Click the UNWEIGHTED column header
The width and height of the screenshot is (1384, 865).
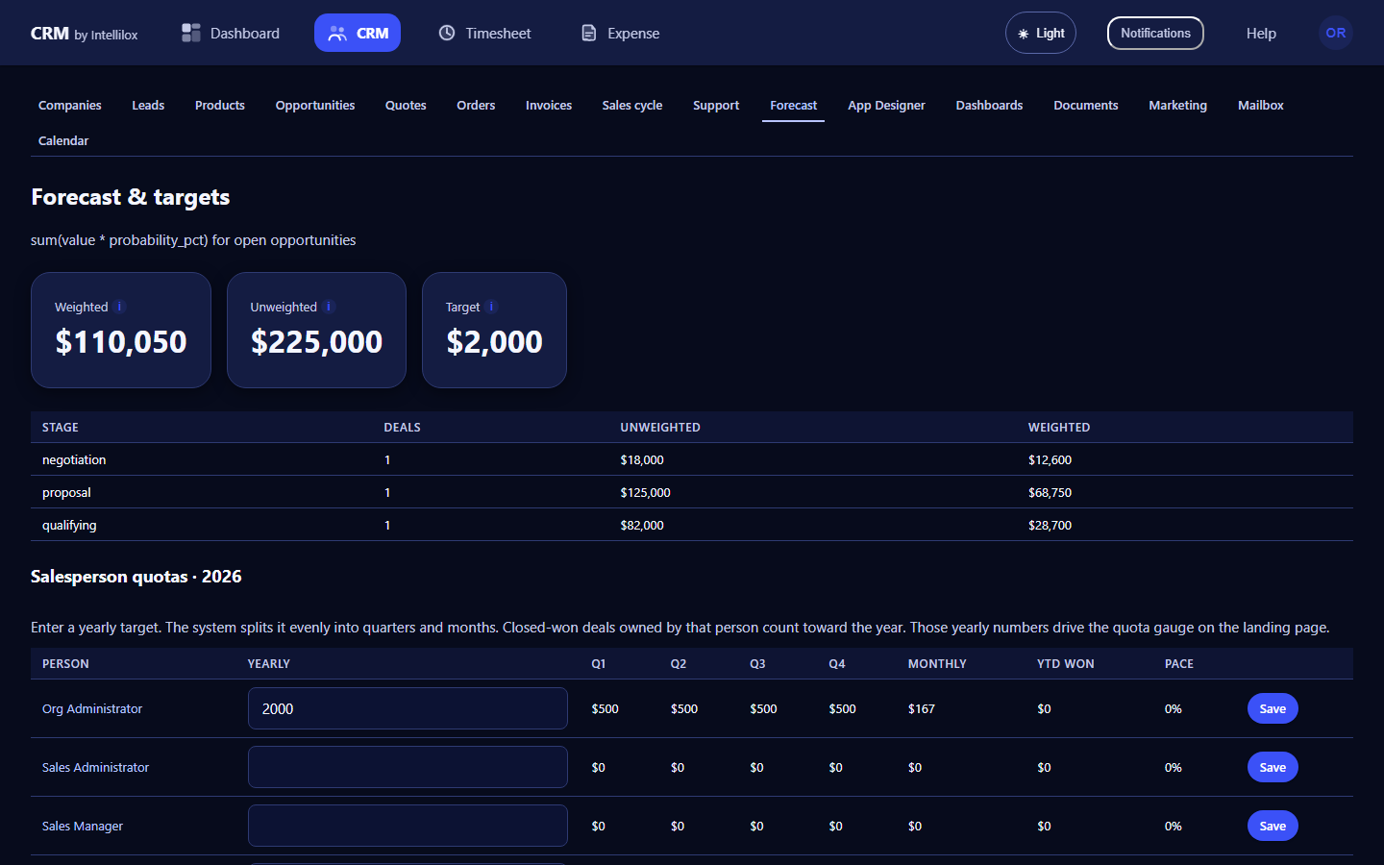pos(660,428)
